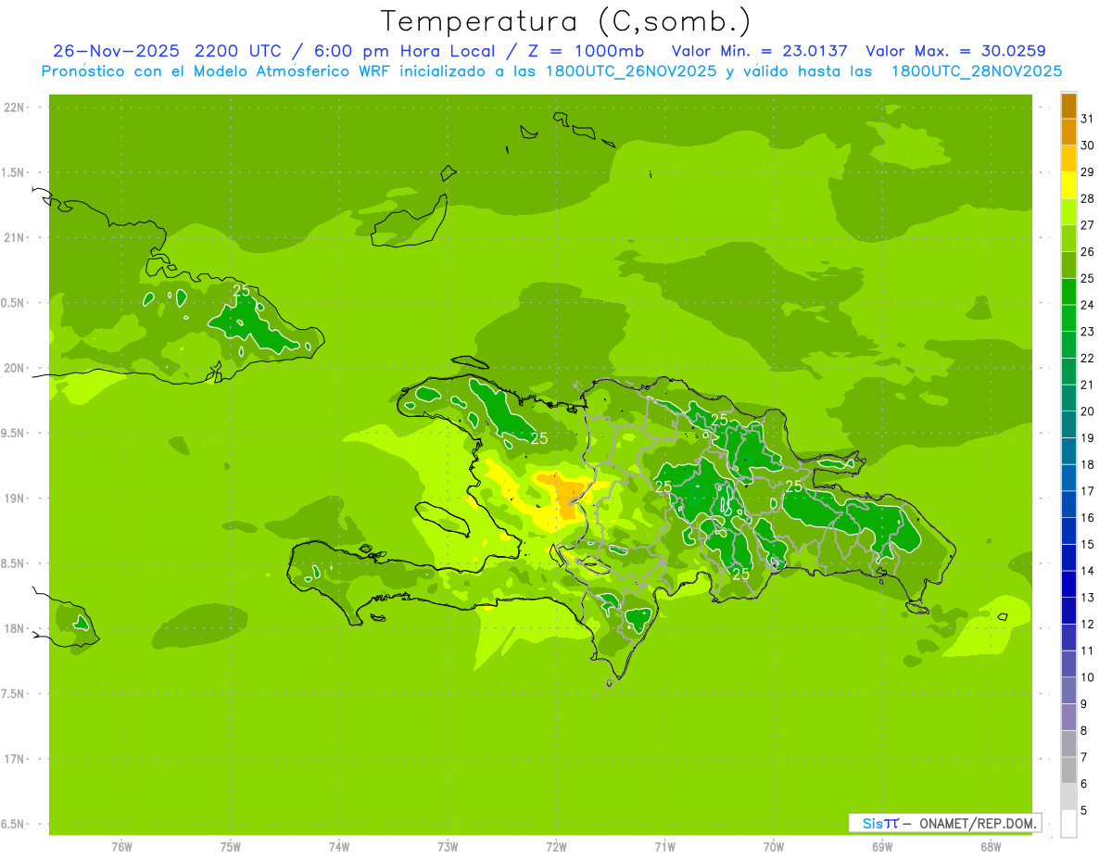Click the purple swatch between 8 and 9
The image size is (1112, 859).
coord(1068,717)
